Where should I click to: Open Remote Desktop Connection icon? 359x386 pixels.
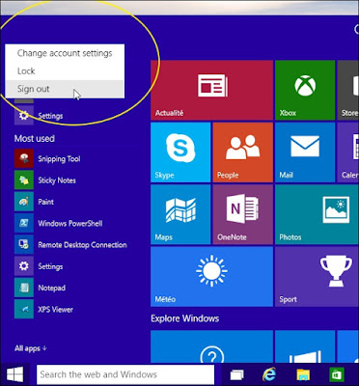tap(24, 245)
